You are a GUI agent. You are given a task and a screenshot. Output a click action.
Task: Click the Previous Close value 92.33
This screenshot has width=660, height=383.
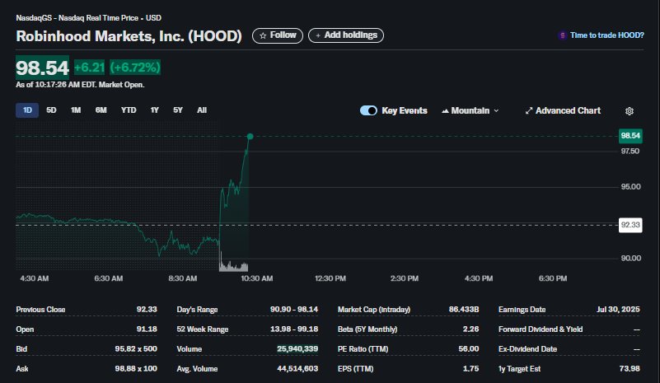pos(147,310)
